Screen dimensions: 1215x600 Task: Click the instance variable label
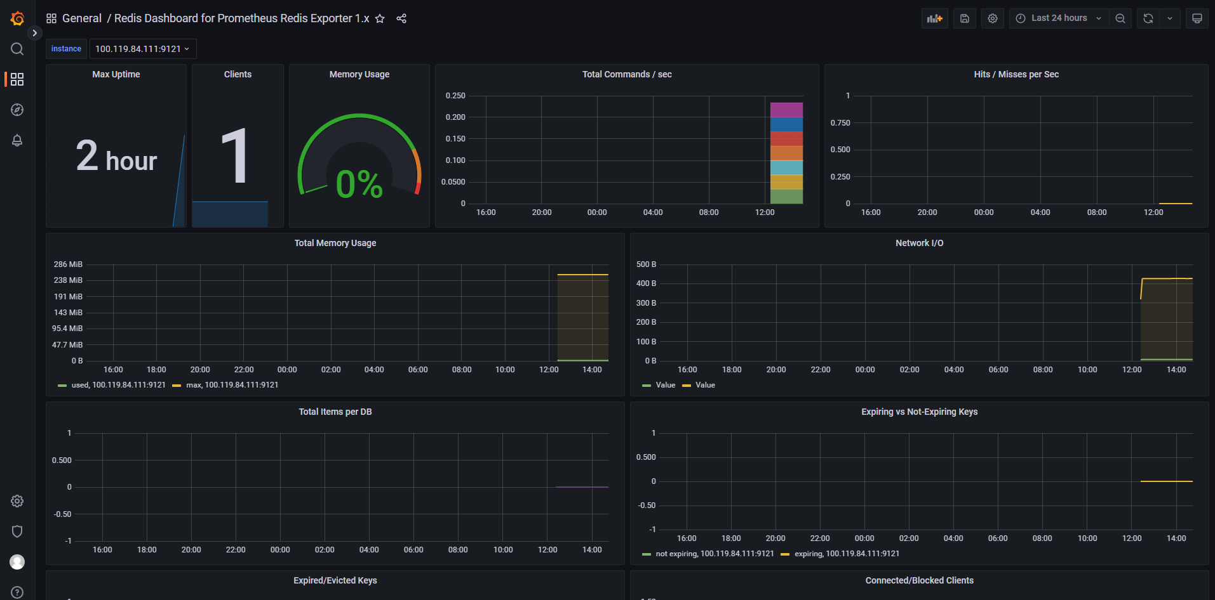[66, 49]
